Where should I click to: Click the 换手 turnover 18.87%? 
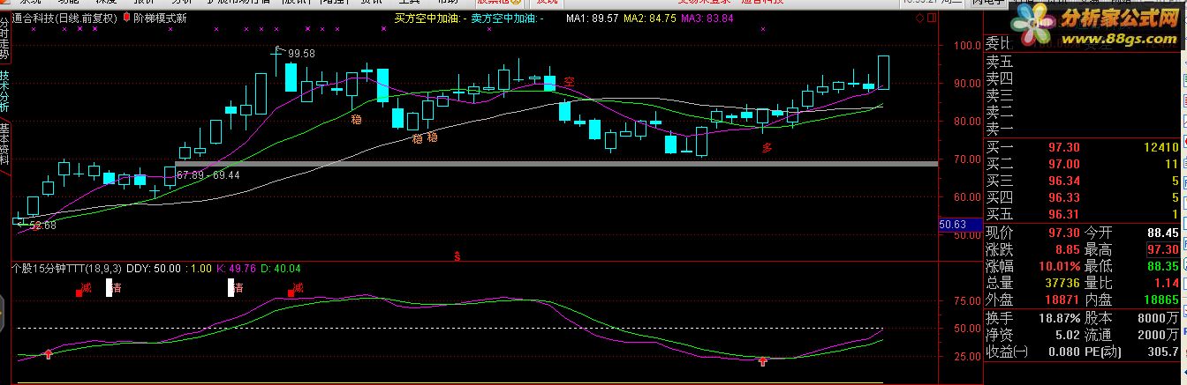[x=1059, y=318]
